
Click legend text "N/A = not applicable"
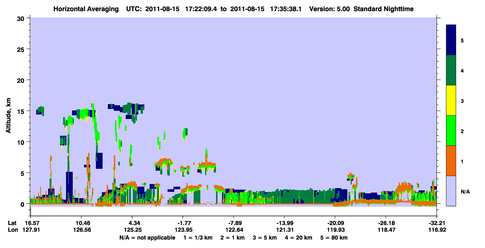pyautogui.click(x=147, y=238)
